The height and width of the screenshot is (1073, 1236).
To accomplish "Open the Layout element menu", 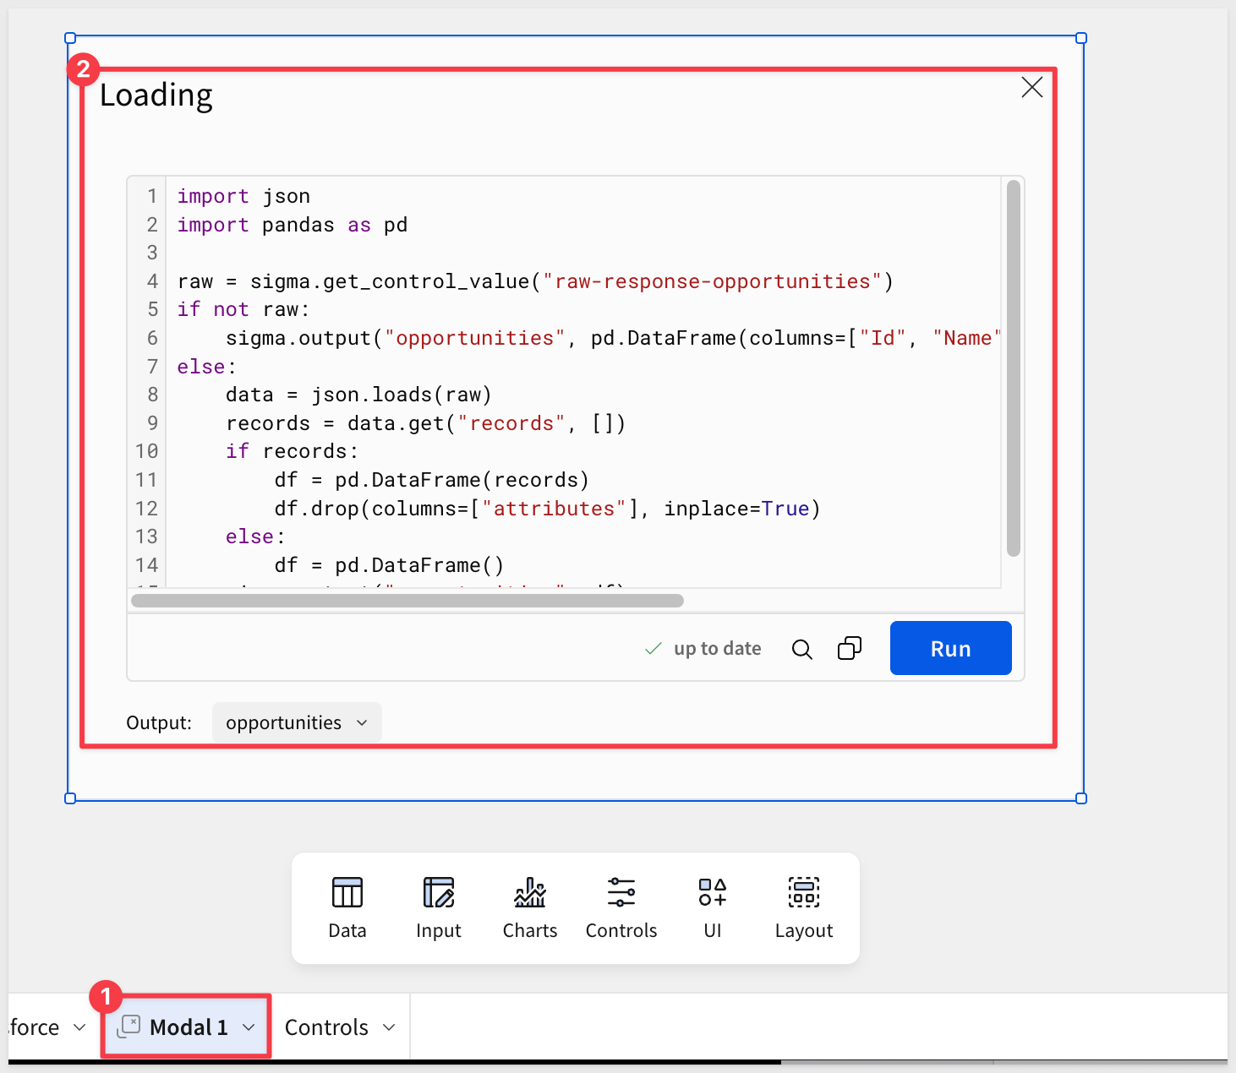I will [x=803, y=907].
